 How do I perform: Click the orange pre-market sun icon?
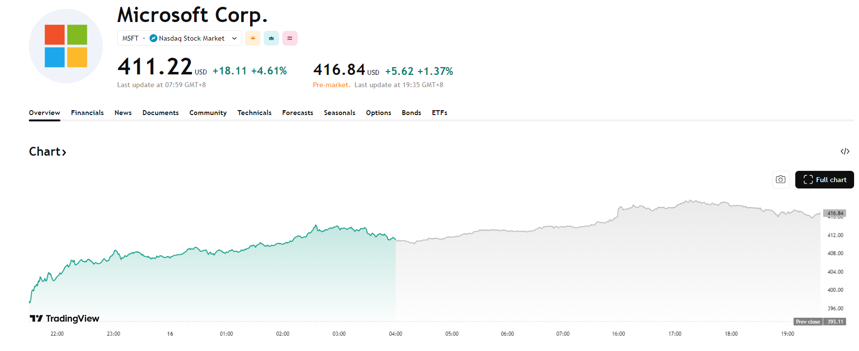(253, 38)
